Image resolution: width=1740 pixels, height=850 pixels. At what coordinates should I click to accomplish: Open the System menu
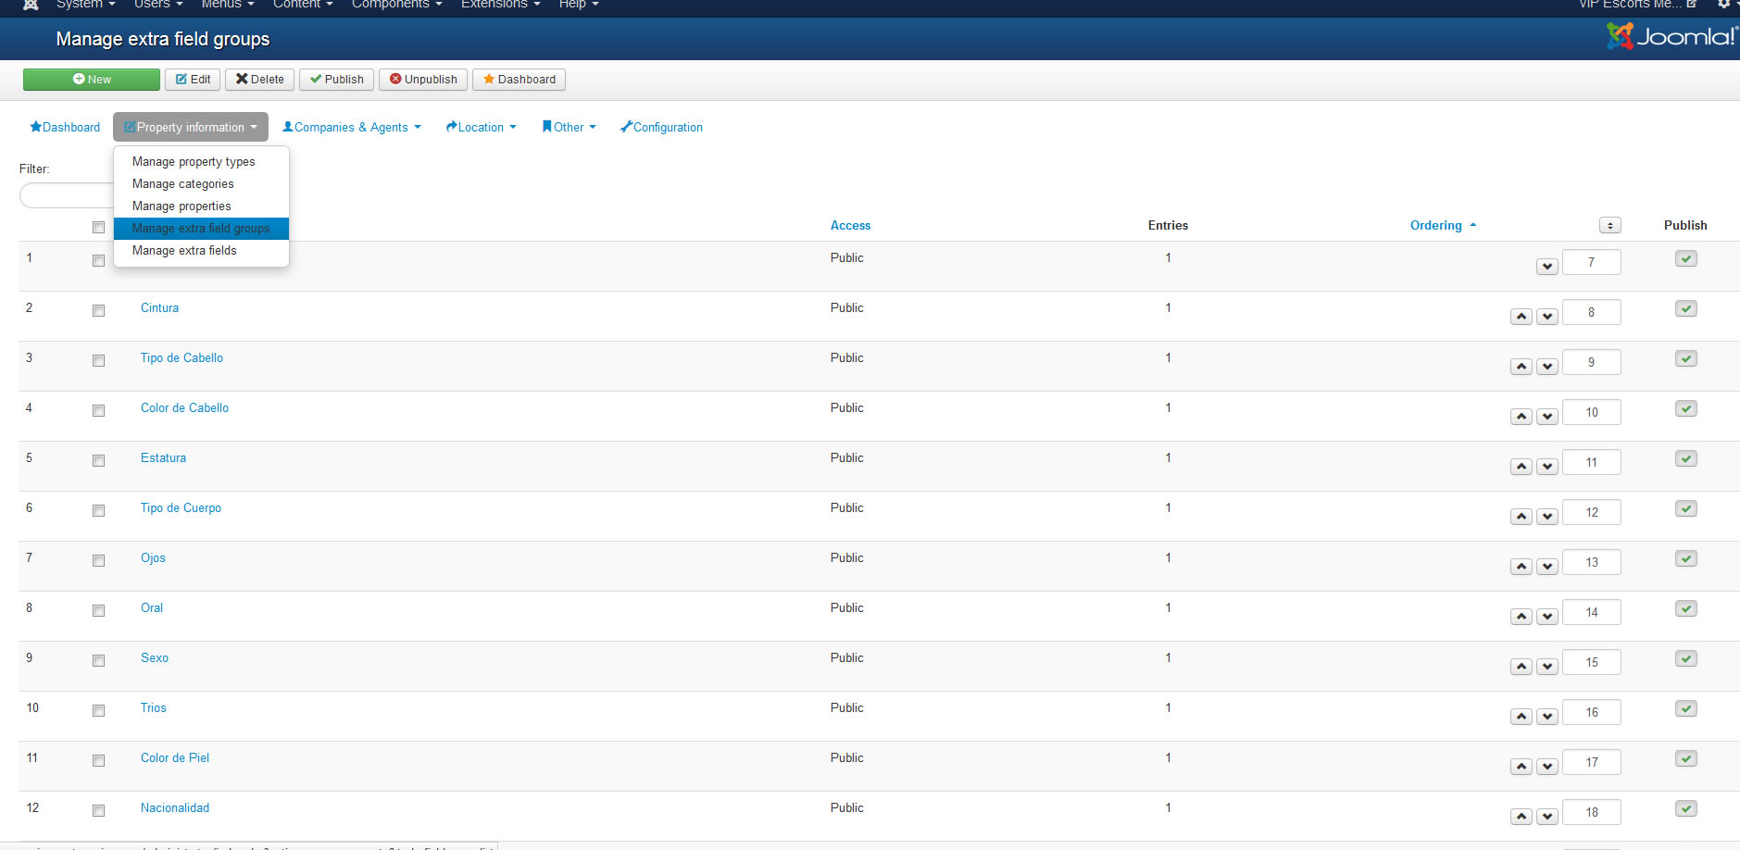click(85, 5)
